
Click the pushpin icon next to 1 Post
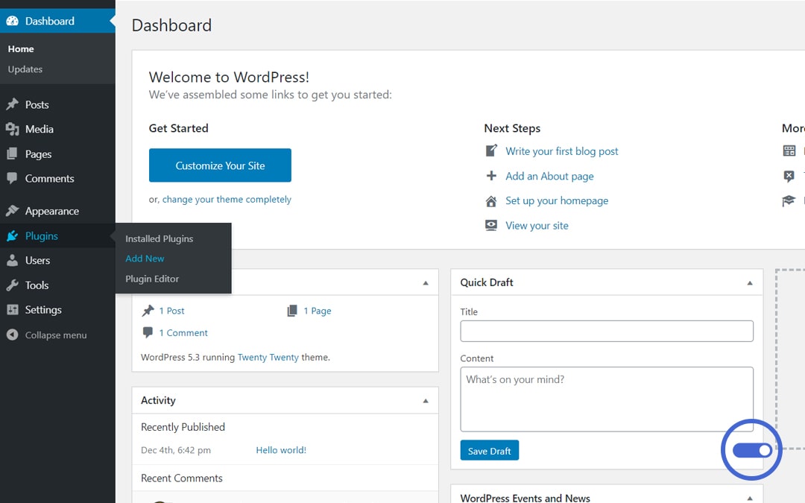coord(148,311)
